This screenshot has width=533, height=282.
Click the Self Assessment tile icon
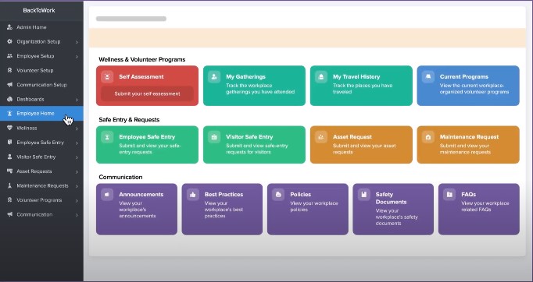(x=107, y=76)
